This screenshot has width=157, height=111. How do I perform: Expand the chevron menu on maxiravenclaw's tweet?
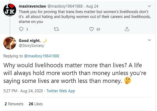click(x=149, y=6)
